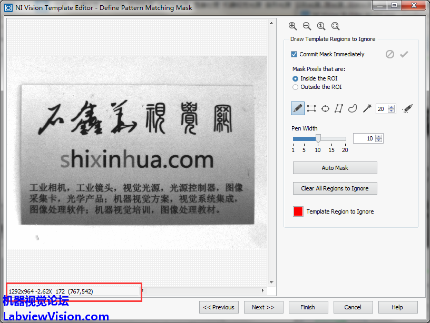Select the Freehand region tool
Screen dimensions: 430x323
[353, 109]
